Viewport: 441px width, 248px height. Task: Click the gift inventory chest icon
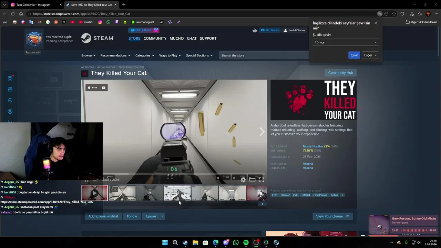(x=34, y=39)
